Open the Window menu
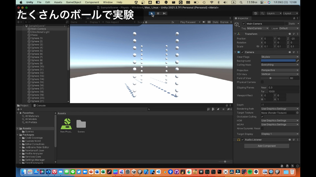This screenshot has height=177, width=316. 108,2
